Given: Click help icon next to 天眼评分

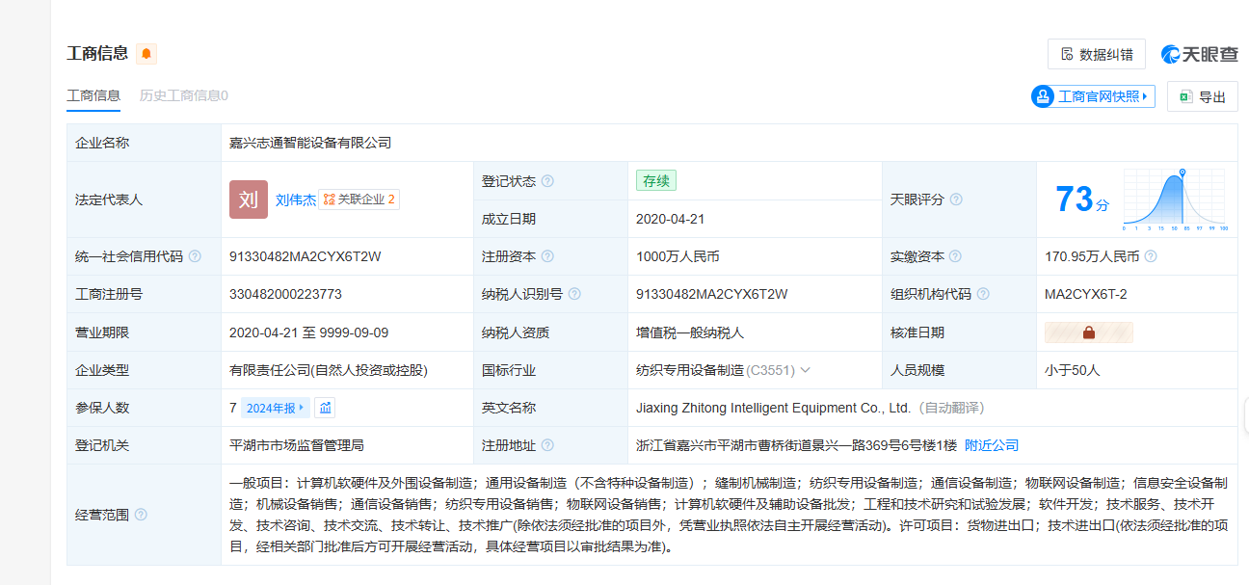Looking at the screenshot, I should pyautogui.click(x=956, y=199).
